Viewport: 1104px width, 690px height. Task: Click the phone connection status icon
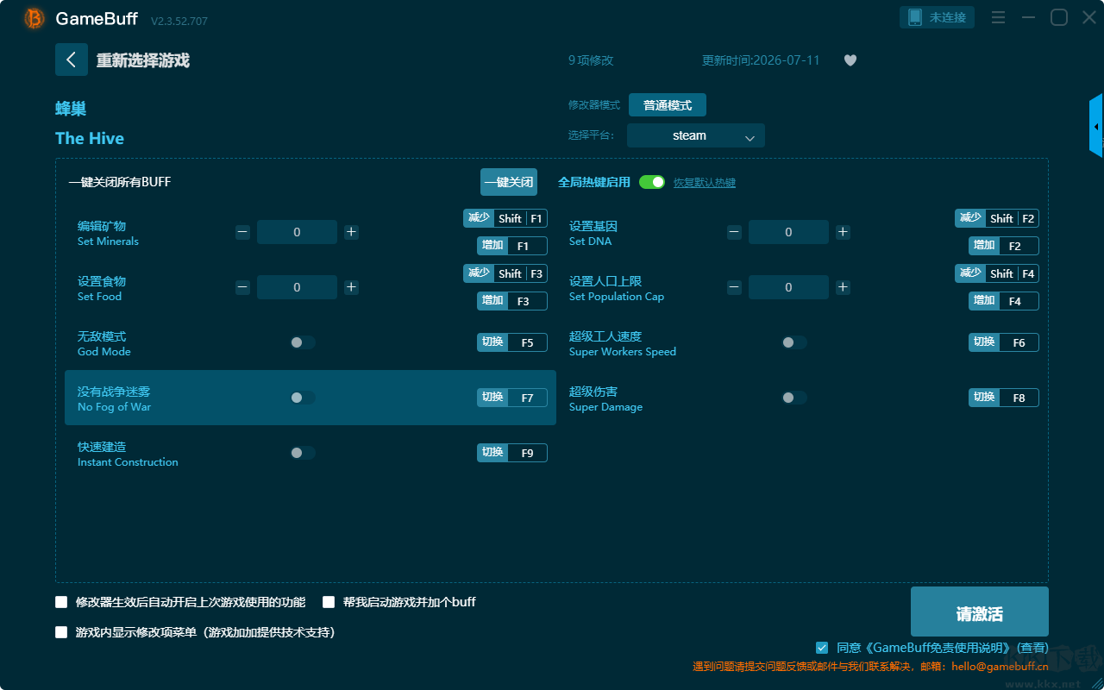coord(915,17)
